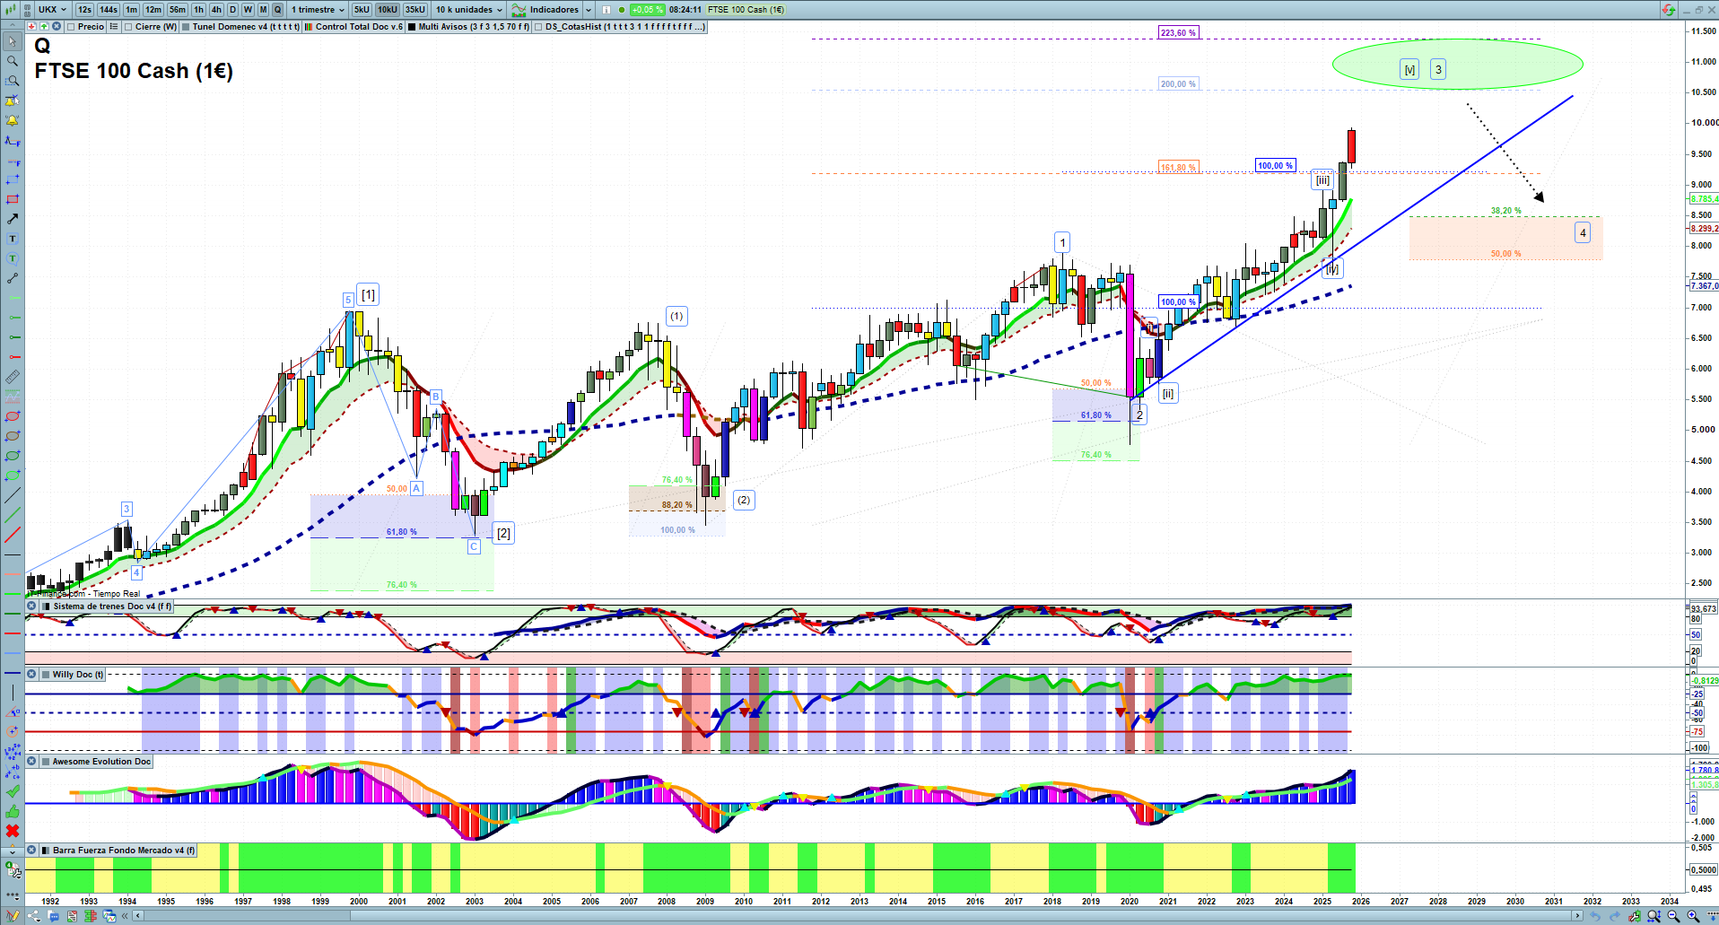
Task: Click the green up-arrow panel icon
Action: pyautogui.click(x=44, y=27)
